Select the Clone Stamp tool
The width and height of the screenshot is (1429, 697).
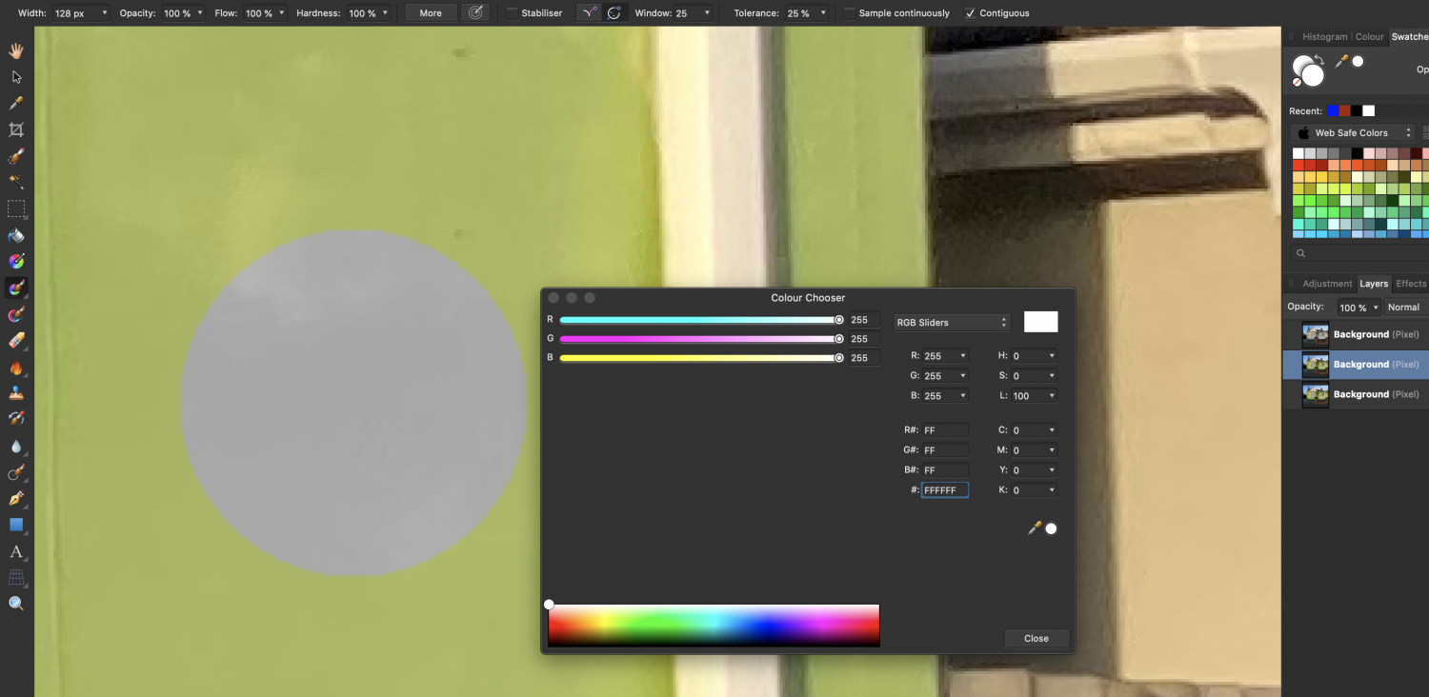[x=15, y=391]
